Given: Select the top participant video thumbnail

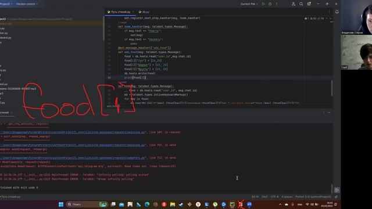Looking at the screenshot, I should pyautogui.click(x=356, y=17).
